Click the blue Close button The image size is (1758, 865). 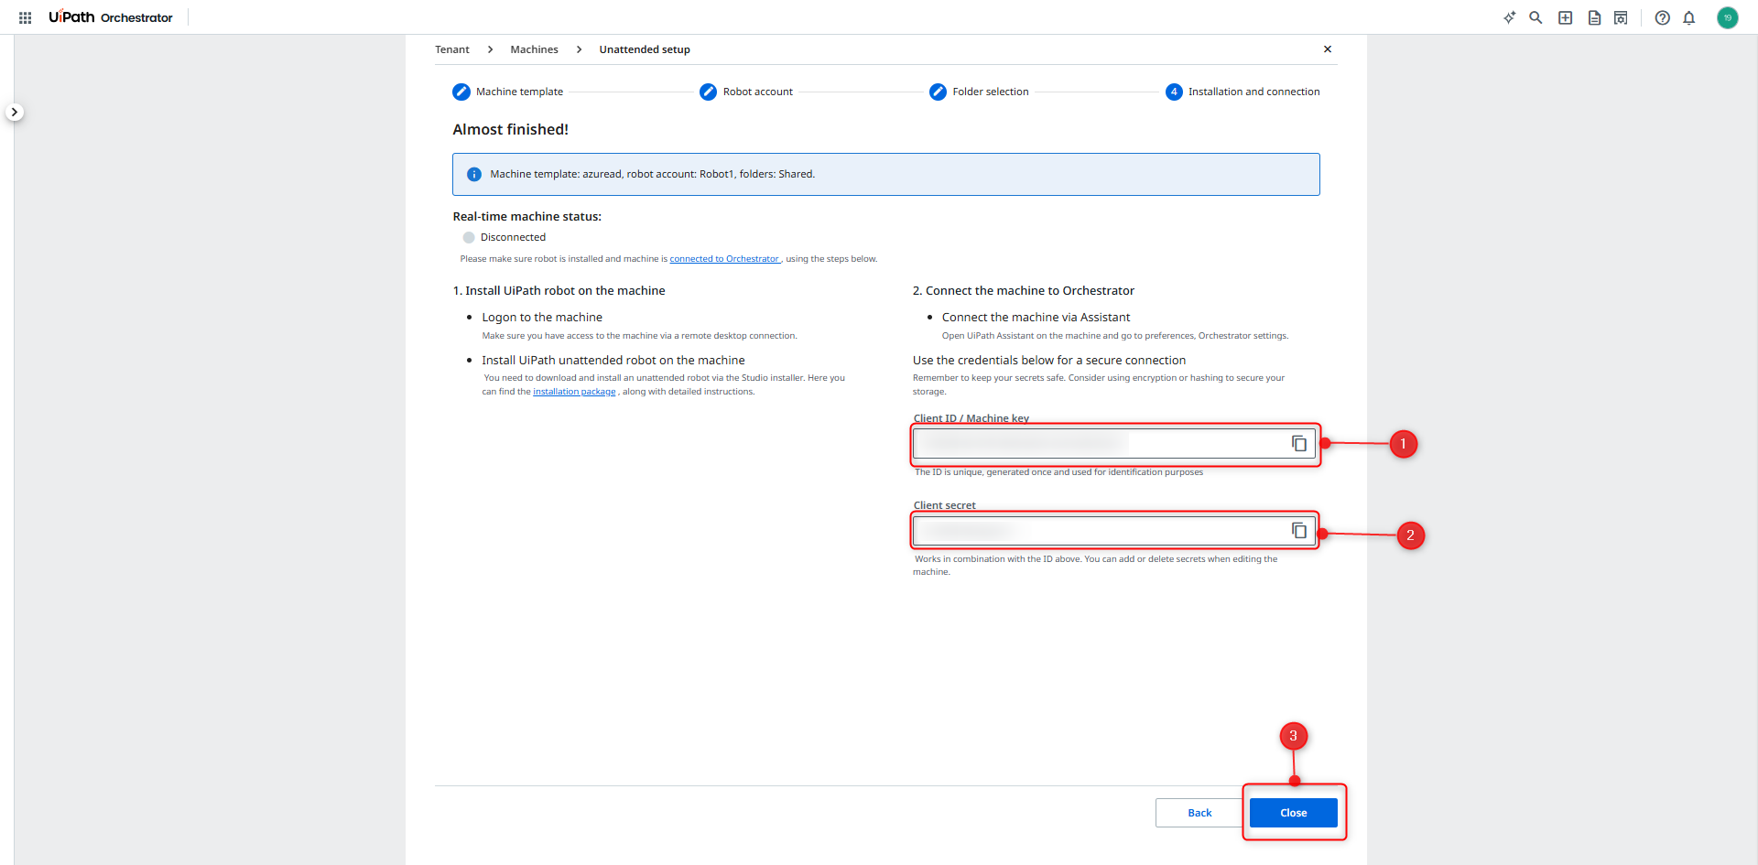pyautogui.click(x=1294, y=813)
